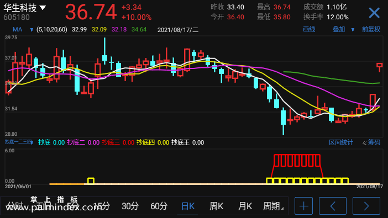Select the 30分 timeframe tab
Image resolution: width=388 pixels, height=218 pixels.
click(x=130, y=206)
